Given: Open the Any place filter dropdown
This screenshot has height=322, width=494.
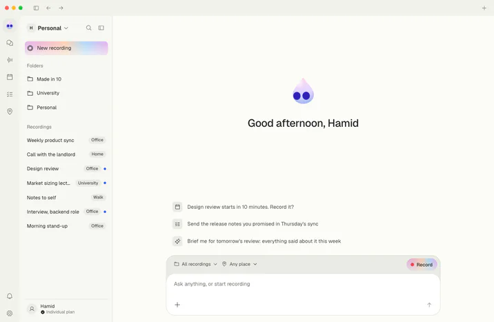Looking at the screenshot, I should (239, 264).
